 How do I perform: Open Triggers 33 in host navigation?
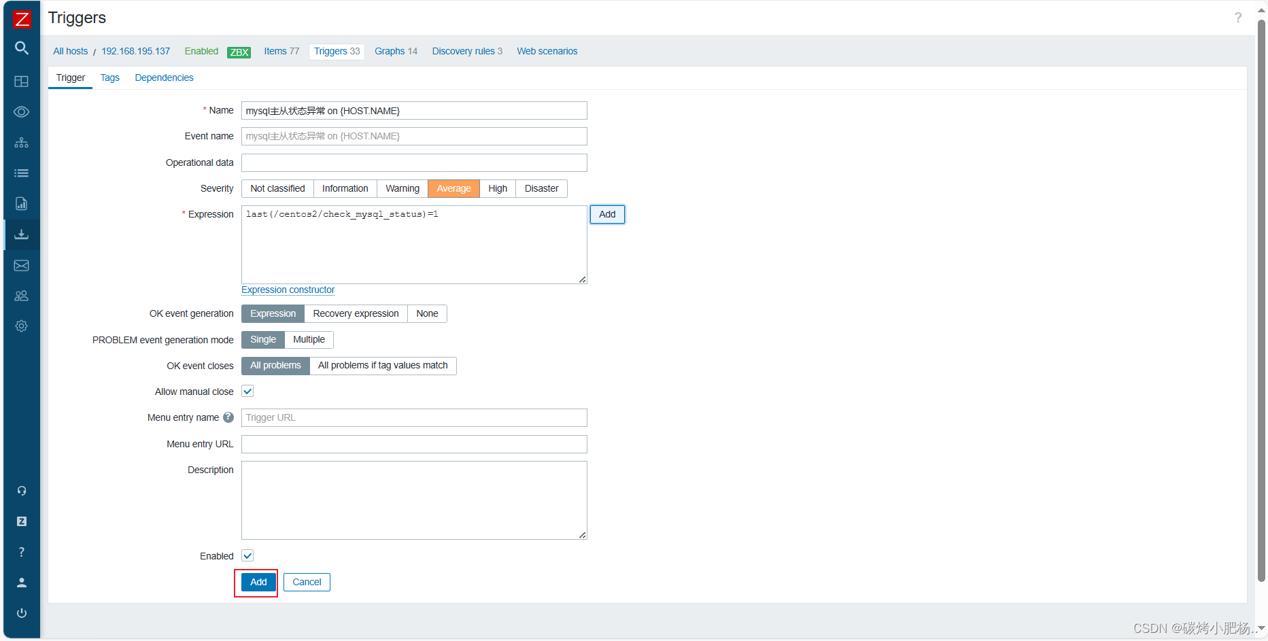pos(337,52)
